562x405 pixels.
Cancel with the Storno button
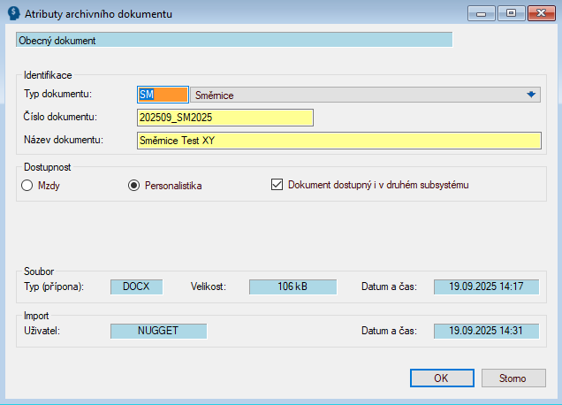pyautogui.click(x=514, y=378)
